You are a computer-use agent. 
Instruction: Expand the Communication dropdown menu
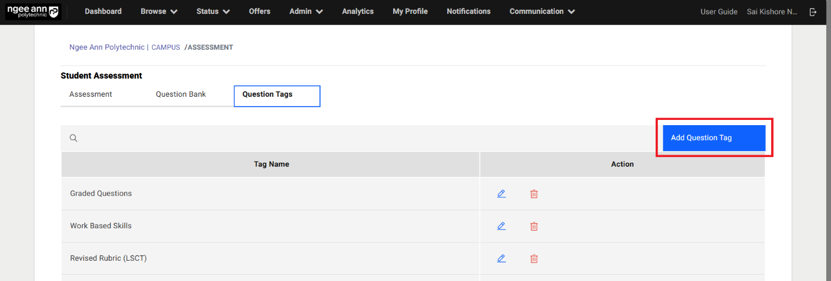(x=542, y=12)
